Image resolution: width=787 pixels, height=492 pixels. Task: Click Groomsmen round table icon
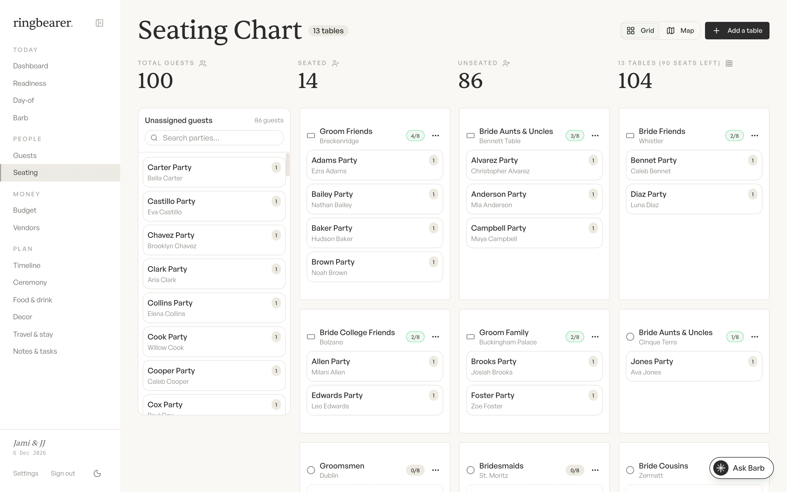tap(311, 470)
